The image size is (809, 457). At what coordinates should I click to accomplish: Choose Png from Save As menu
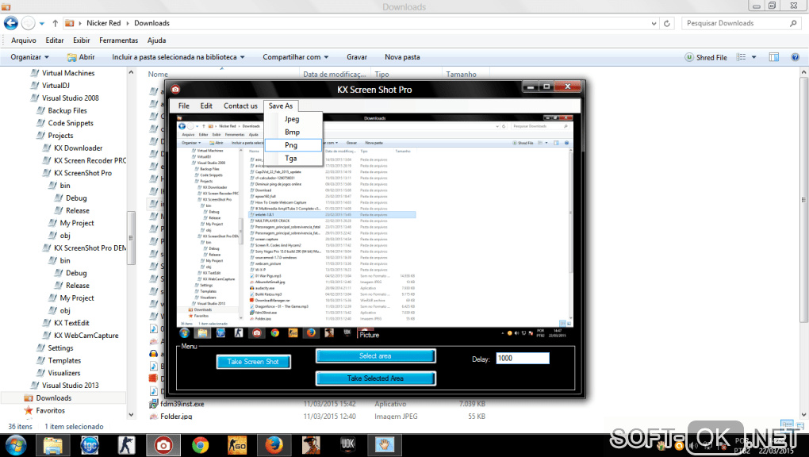(292, 145)
